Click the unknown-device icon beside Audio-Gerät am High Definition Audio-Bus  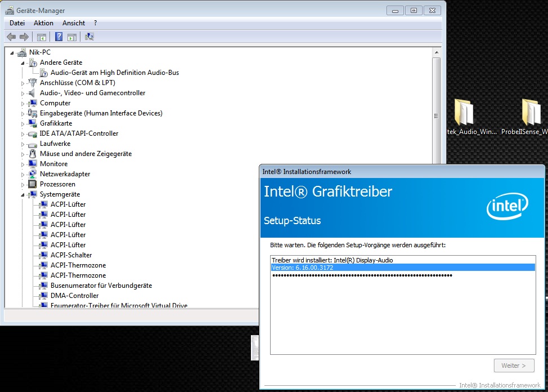(x=44, y=73)
